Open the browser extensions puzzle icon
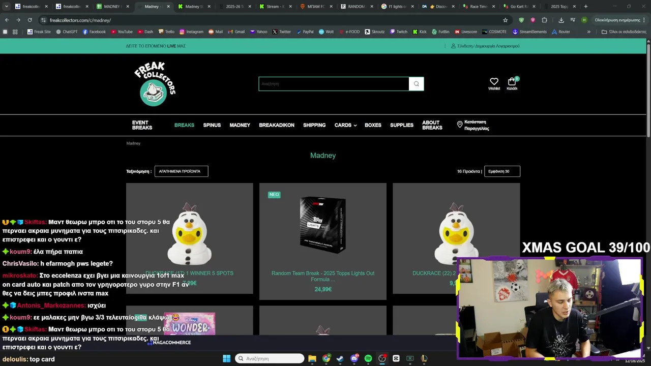Image resolution: width=651 pixels, height=366 pixels. pos(544,20)
